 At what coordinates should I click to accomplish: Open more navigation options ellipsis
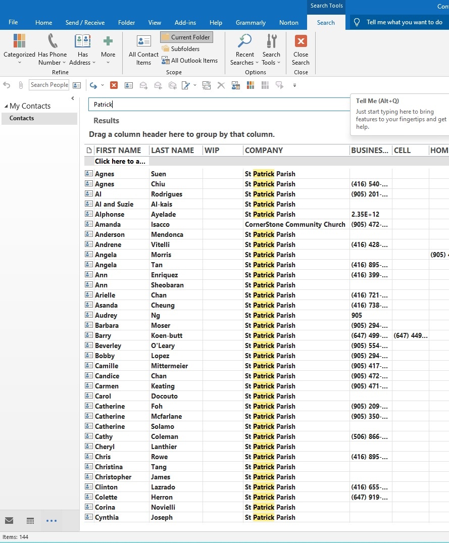tap(51, 520)
